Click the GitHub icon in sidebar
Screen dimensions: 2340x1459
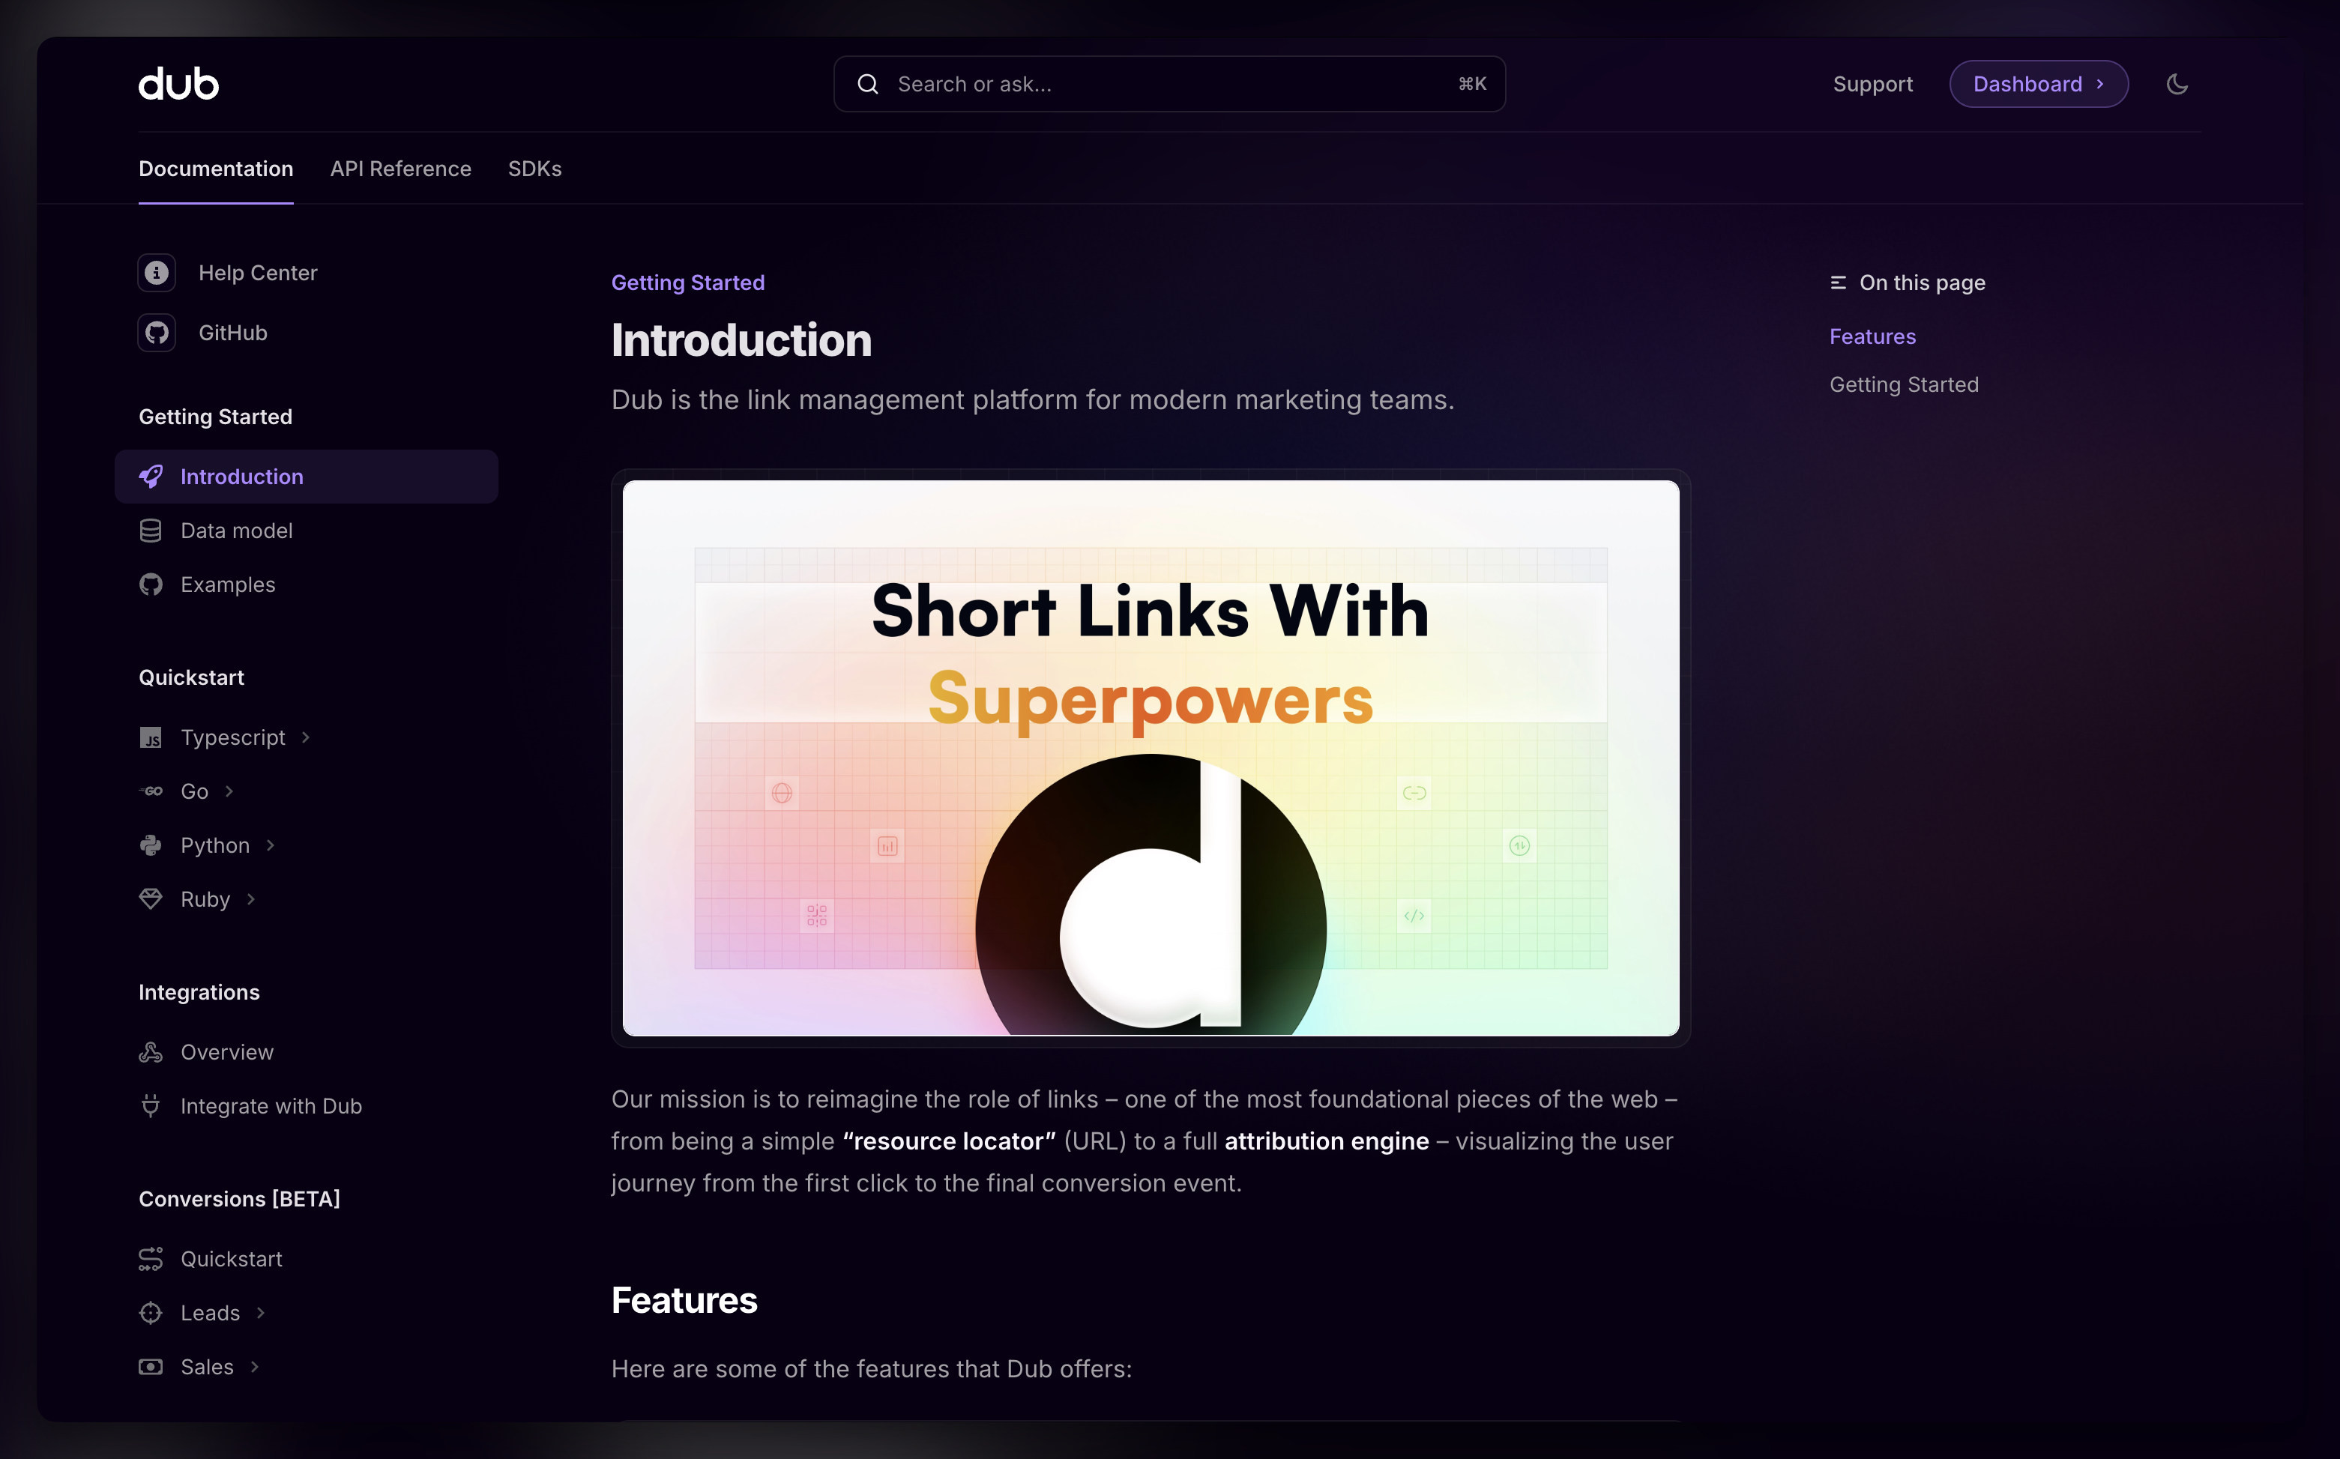pyautogui.click(x=153, y=333)
